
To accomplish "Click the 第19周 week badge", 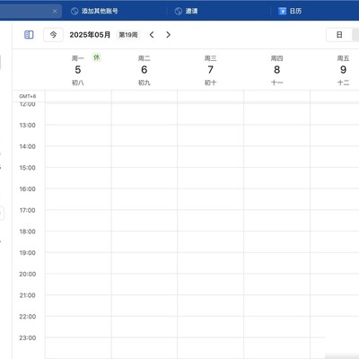I will pos(128,35).
